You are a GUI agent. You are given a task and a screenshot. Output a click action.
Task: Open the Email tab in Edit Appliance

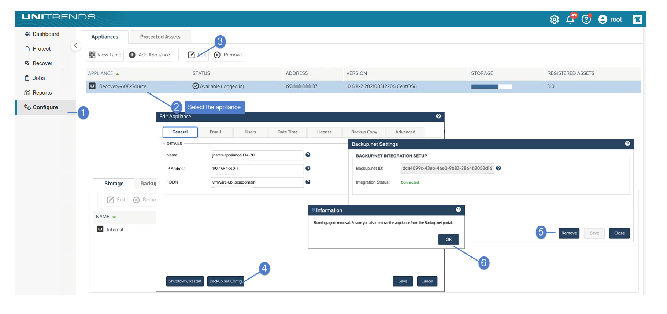pyautogui.click(x=215, y=132)
